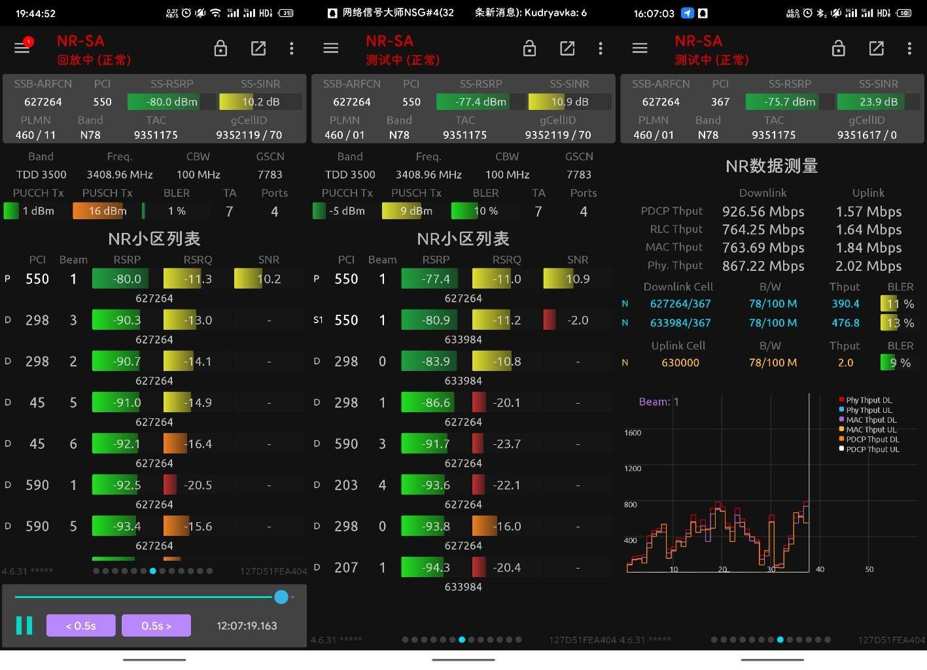Open hamburger menu with red badge in playback screen
Image resolution: width=927 pixels, height=670 pixels.
click(x=22, y=48)
